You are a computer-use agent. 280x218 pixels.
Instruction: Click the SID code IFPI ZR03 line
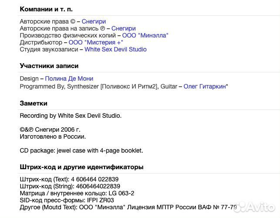(67, 200)
